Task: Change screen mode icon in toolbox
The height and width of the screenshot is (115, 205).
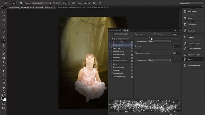Action: point(4,108)
